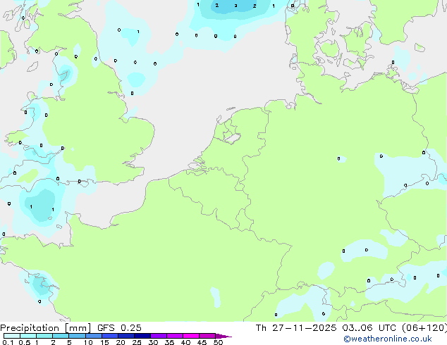Click the purple over-50 arrow tip of legend

(223, 336)
